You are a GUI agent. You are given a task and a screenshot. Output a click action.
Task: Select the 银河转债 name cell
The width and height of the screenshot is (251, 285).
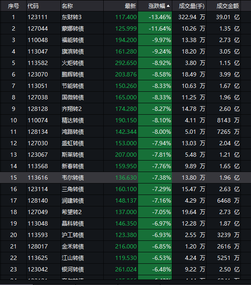tap(73, 269)
